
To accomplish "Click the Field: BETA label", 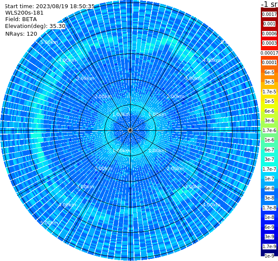I will point(21,19).
